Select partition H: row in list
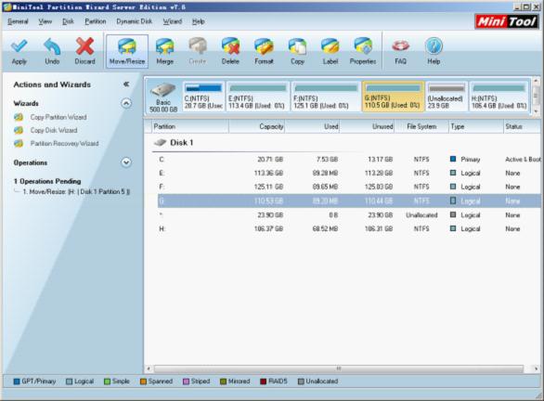 tap(349, 229)
